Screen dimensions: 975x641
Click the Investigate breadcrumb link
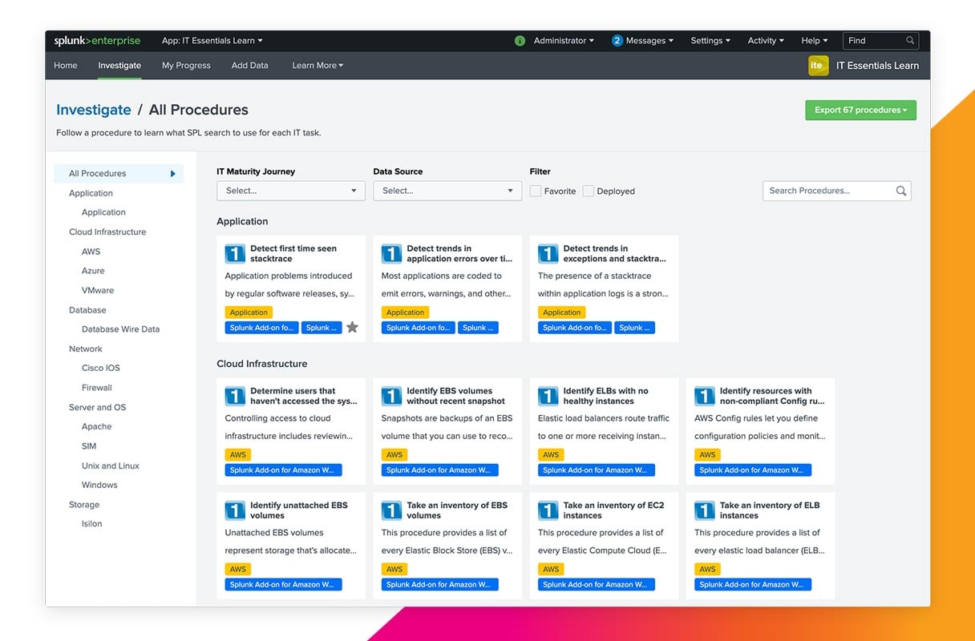pos(94,110)
